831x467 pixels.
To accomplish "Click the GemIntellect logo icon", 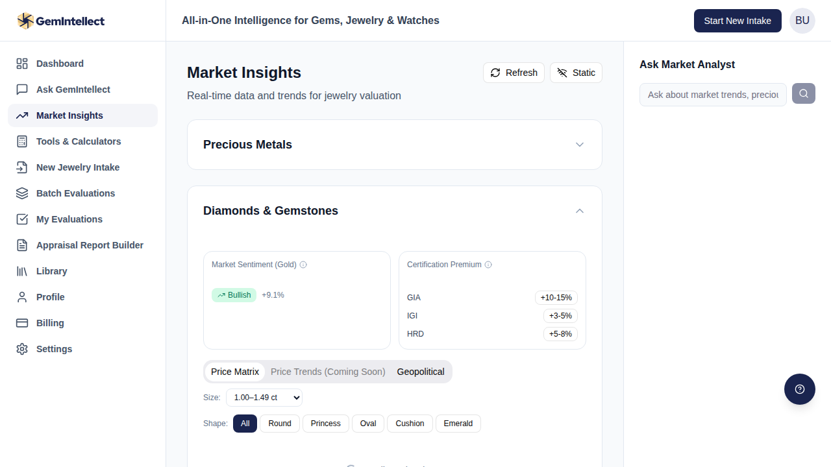I will [x=25, y=21].
